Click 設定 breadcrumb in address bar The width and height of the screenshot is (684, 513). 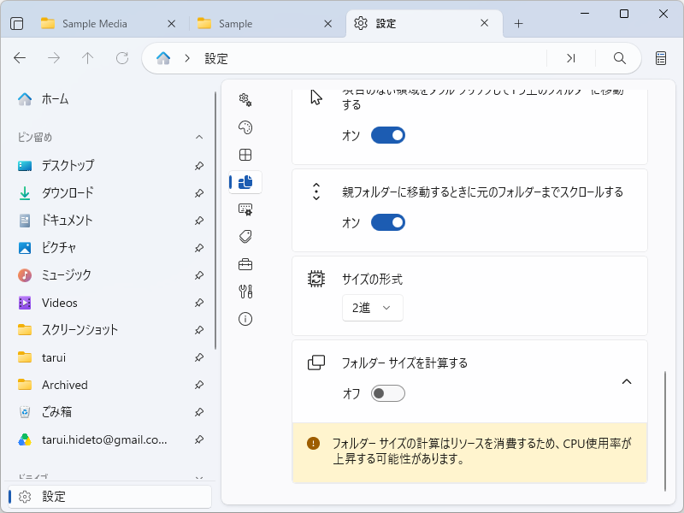pyautogui.click(x=216, y=58)
